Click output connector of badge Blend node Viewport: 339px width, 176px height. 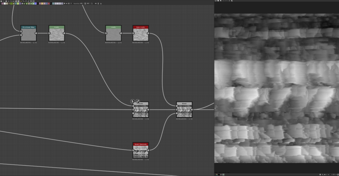(148, 110)
